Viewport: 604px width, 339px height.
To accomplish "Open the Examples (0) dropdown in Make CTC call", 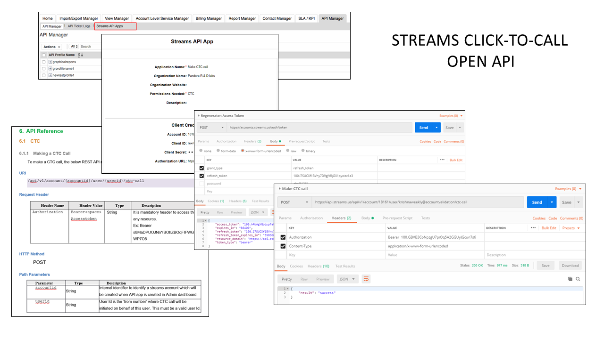I will [569, 189].
